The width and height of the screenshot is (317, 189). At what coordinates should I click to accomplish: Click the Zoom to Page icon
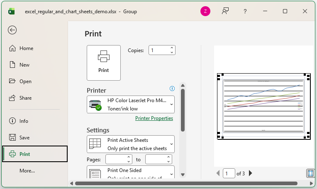tap(310, 173)
